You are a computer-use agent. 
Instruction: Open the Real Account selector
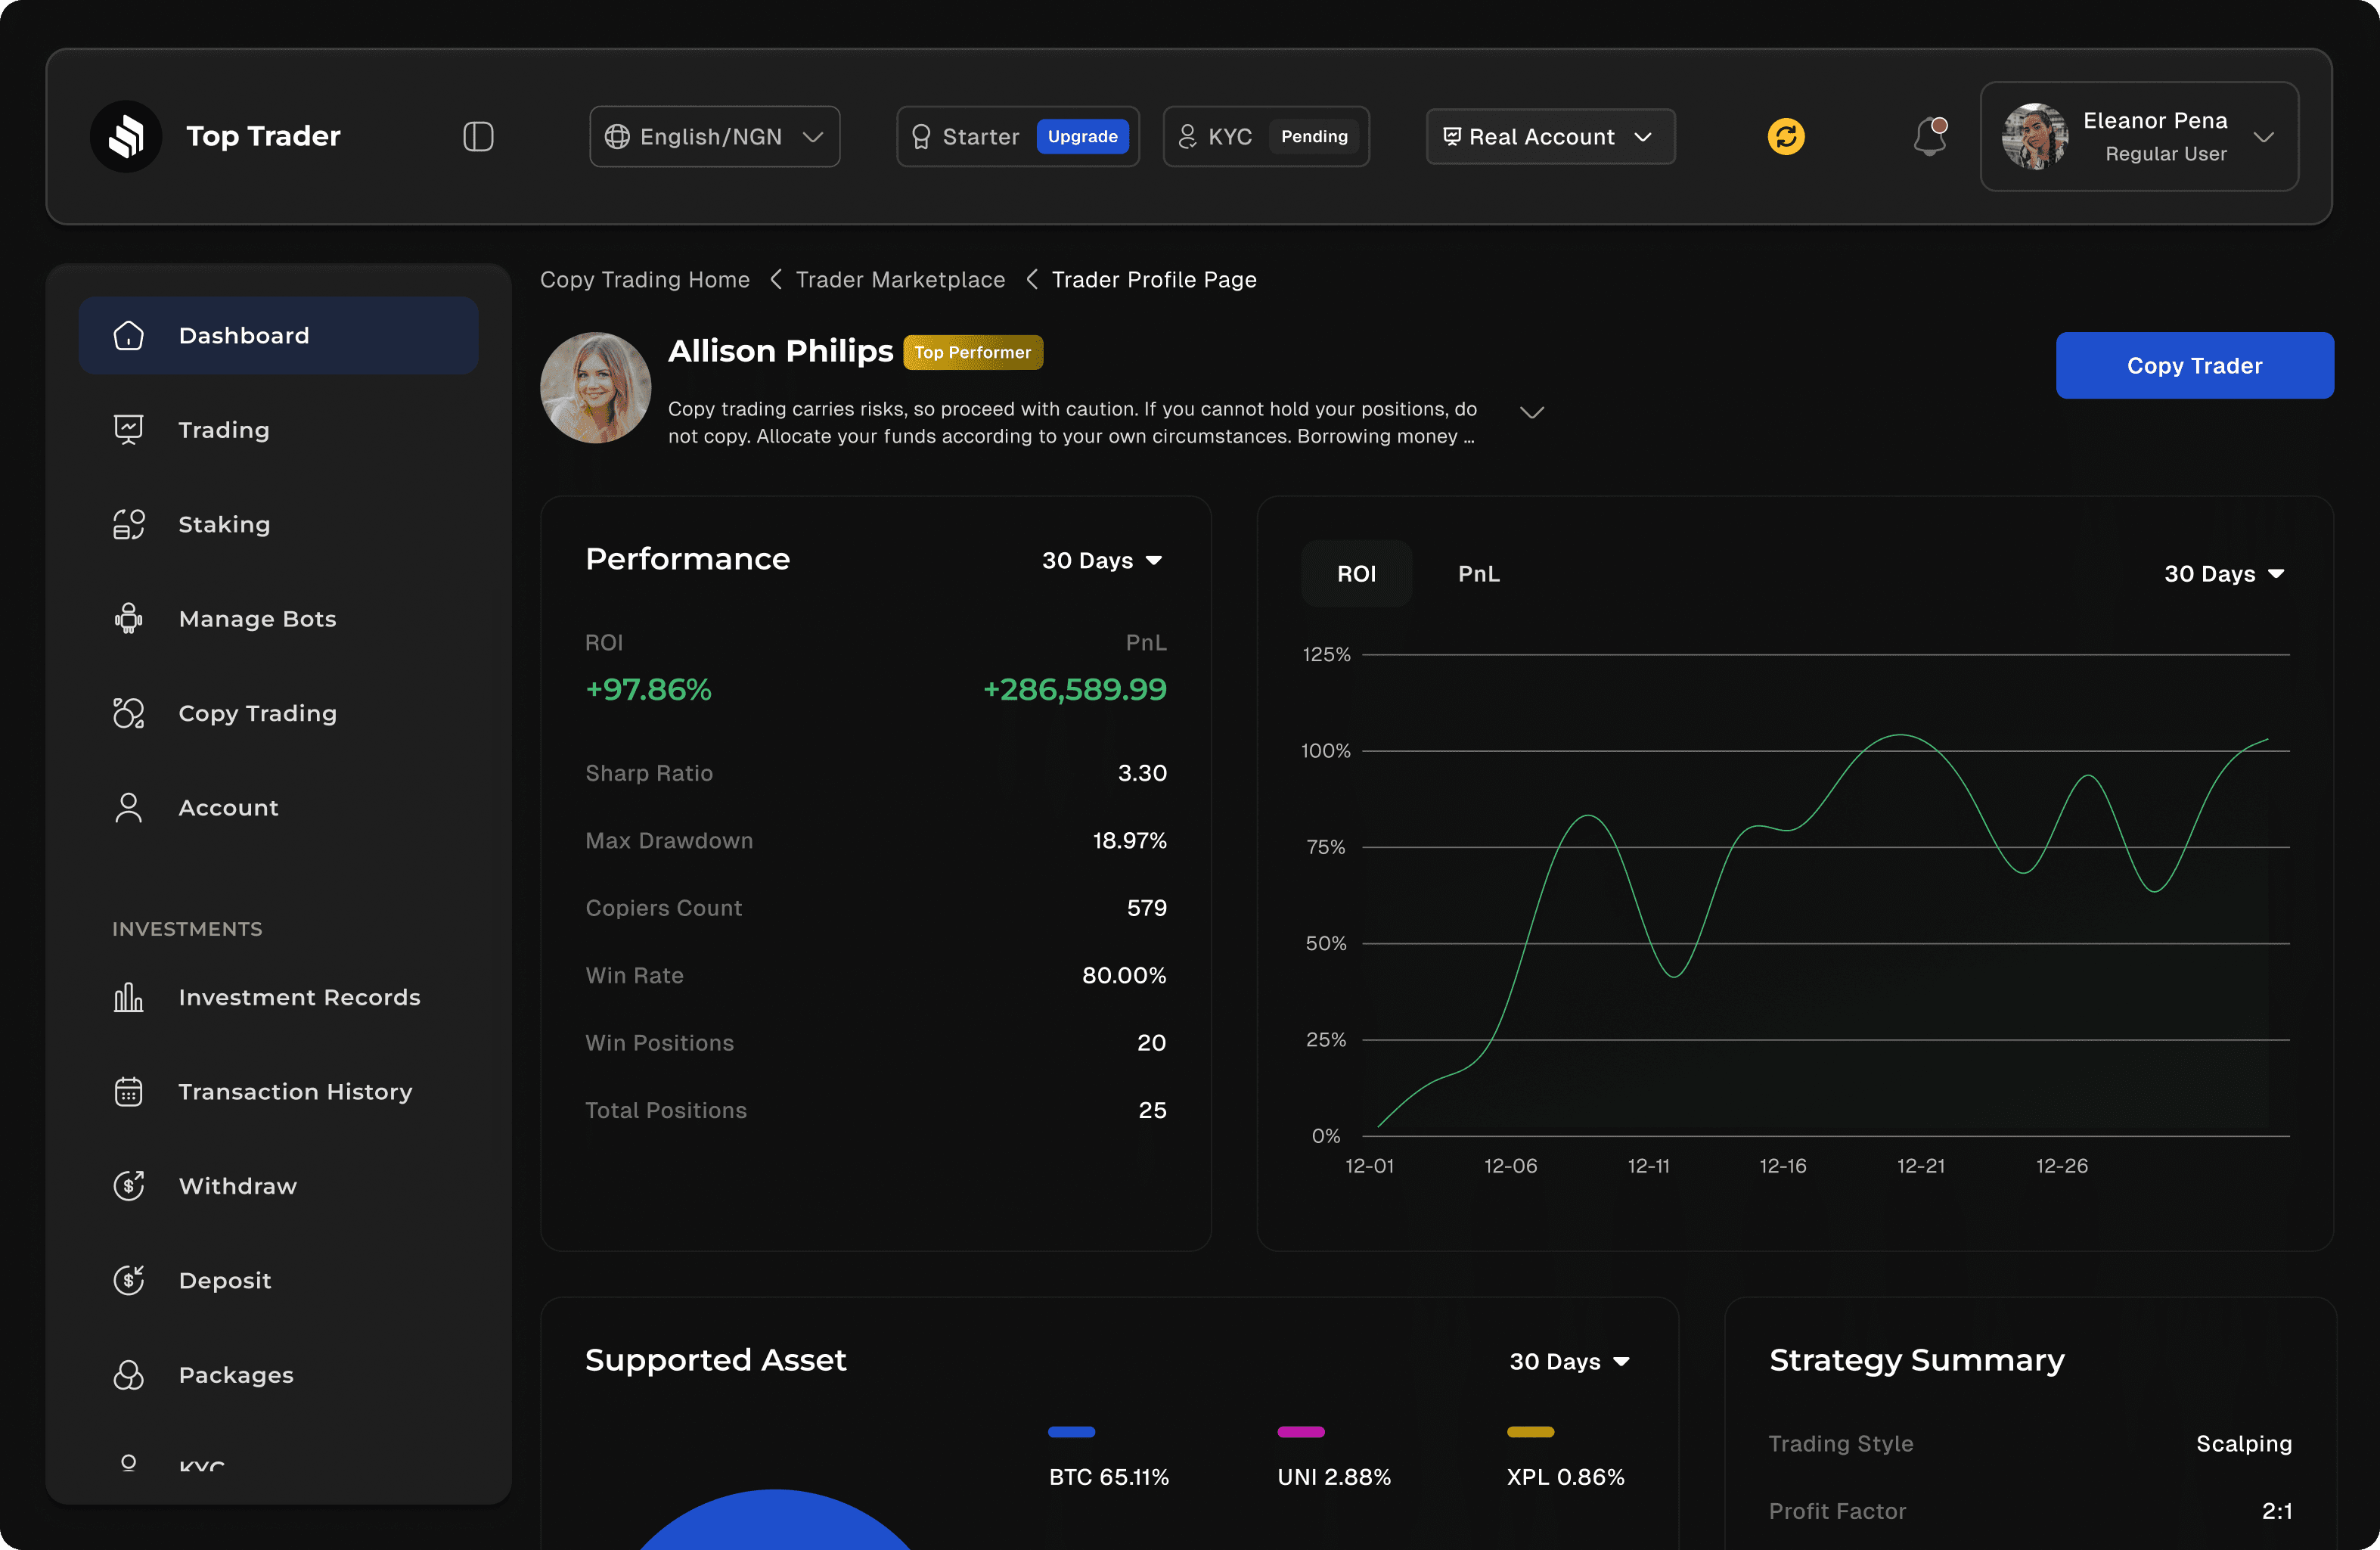click(1549, 136)
